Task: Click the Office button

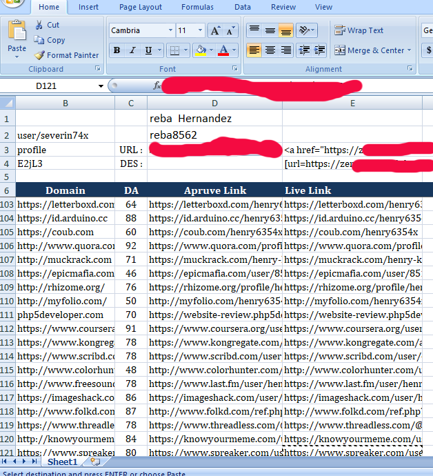Action: pyautogui.click(x=12, y=3)
